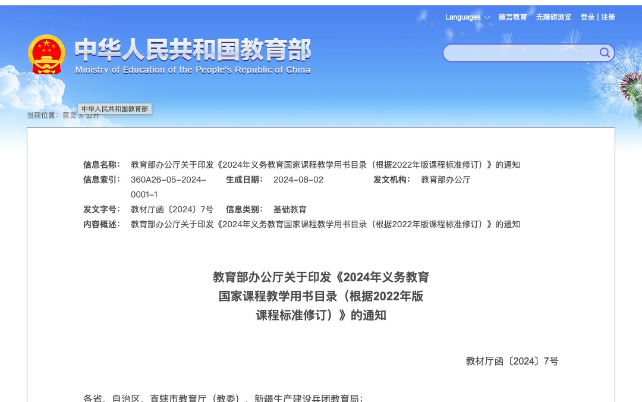Click the 登录 login link

coord(587,17)
